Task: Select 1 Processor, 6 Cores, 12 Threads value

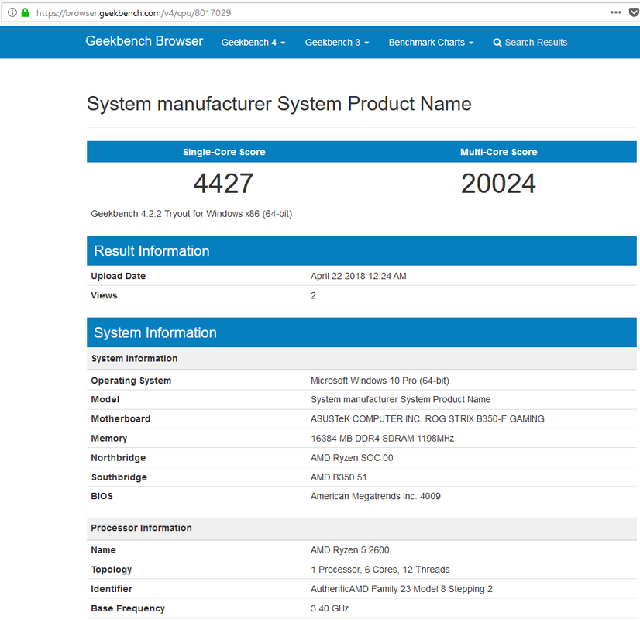Action: [x=380, y=570]
